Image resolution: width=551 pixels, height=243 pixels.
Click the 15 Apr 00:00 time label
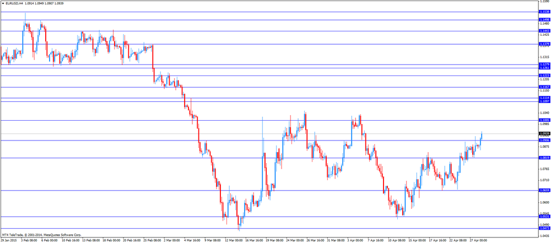click(x=418, y=240)
